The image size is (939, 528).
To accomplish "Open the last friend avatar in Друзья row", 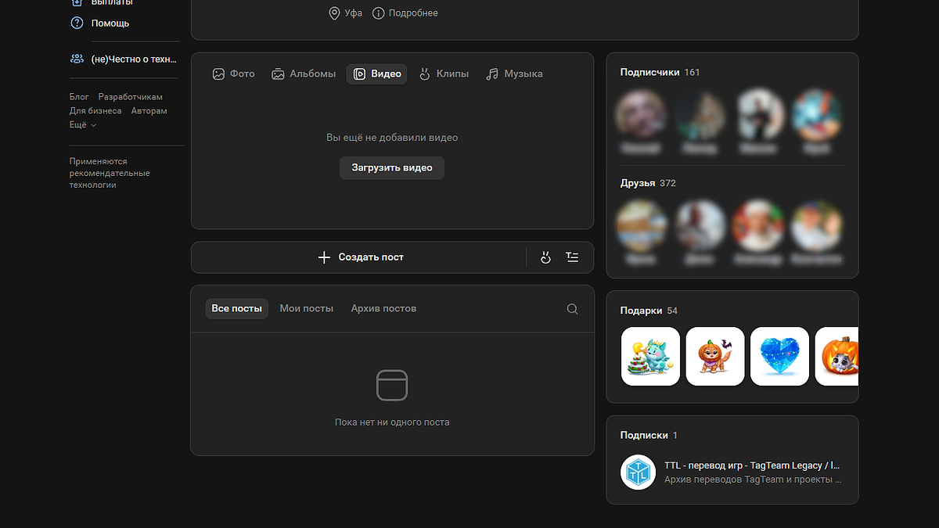I will tap(817, 224).
